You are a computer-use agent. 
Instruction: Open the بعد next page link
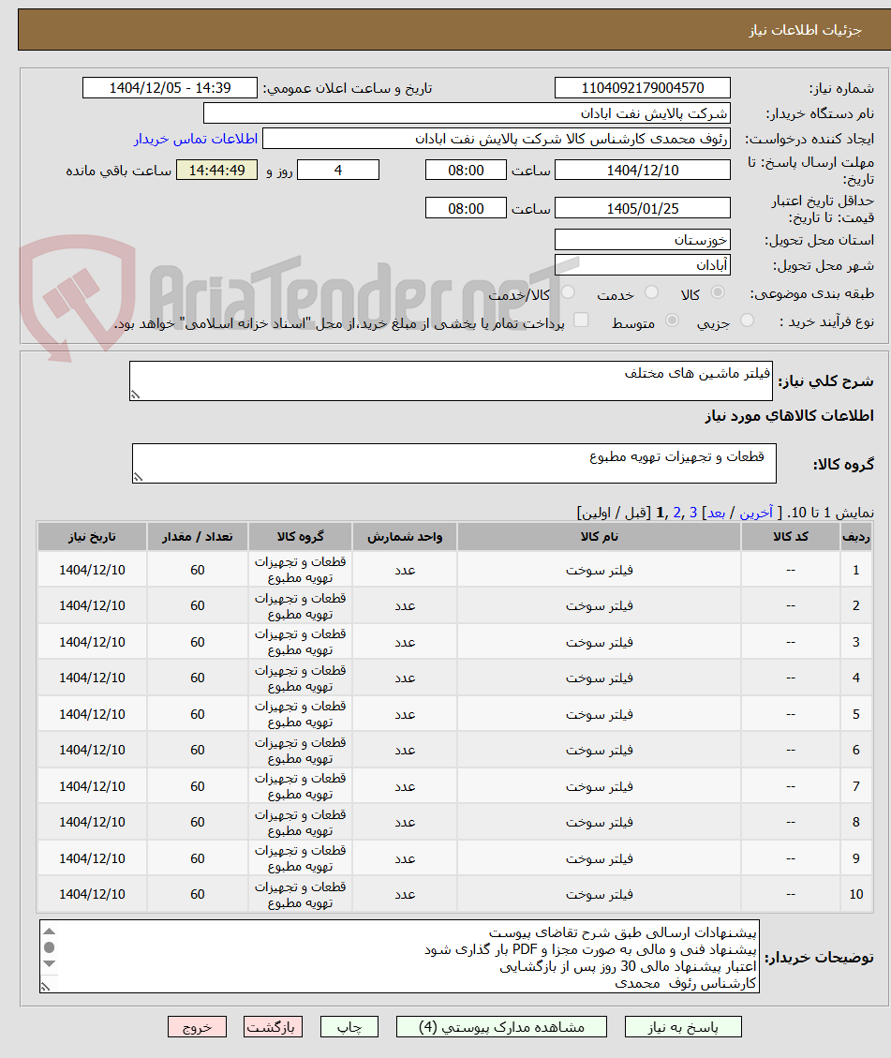[x=716, y=513]
